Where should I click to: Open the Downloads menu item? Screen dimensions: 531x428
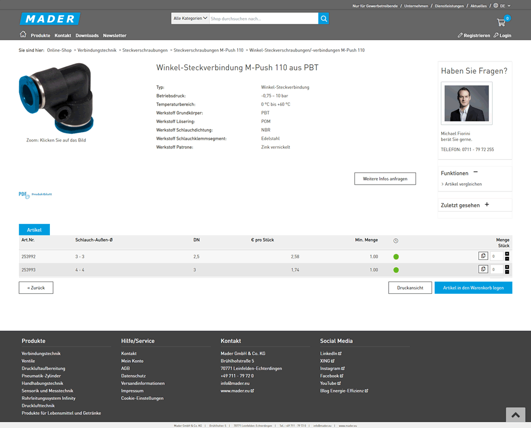tap(87, 36)
